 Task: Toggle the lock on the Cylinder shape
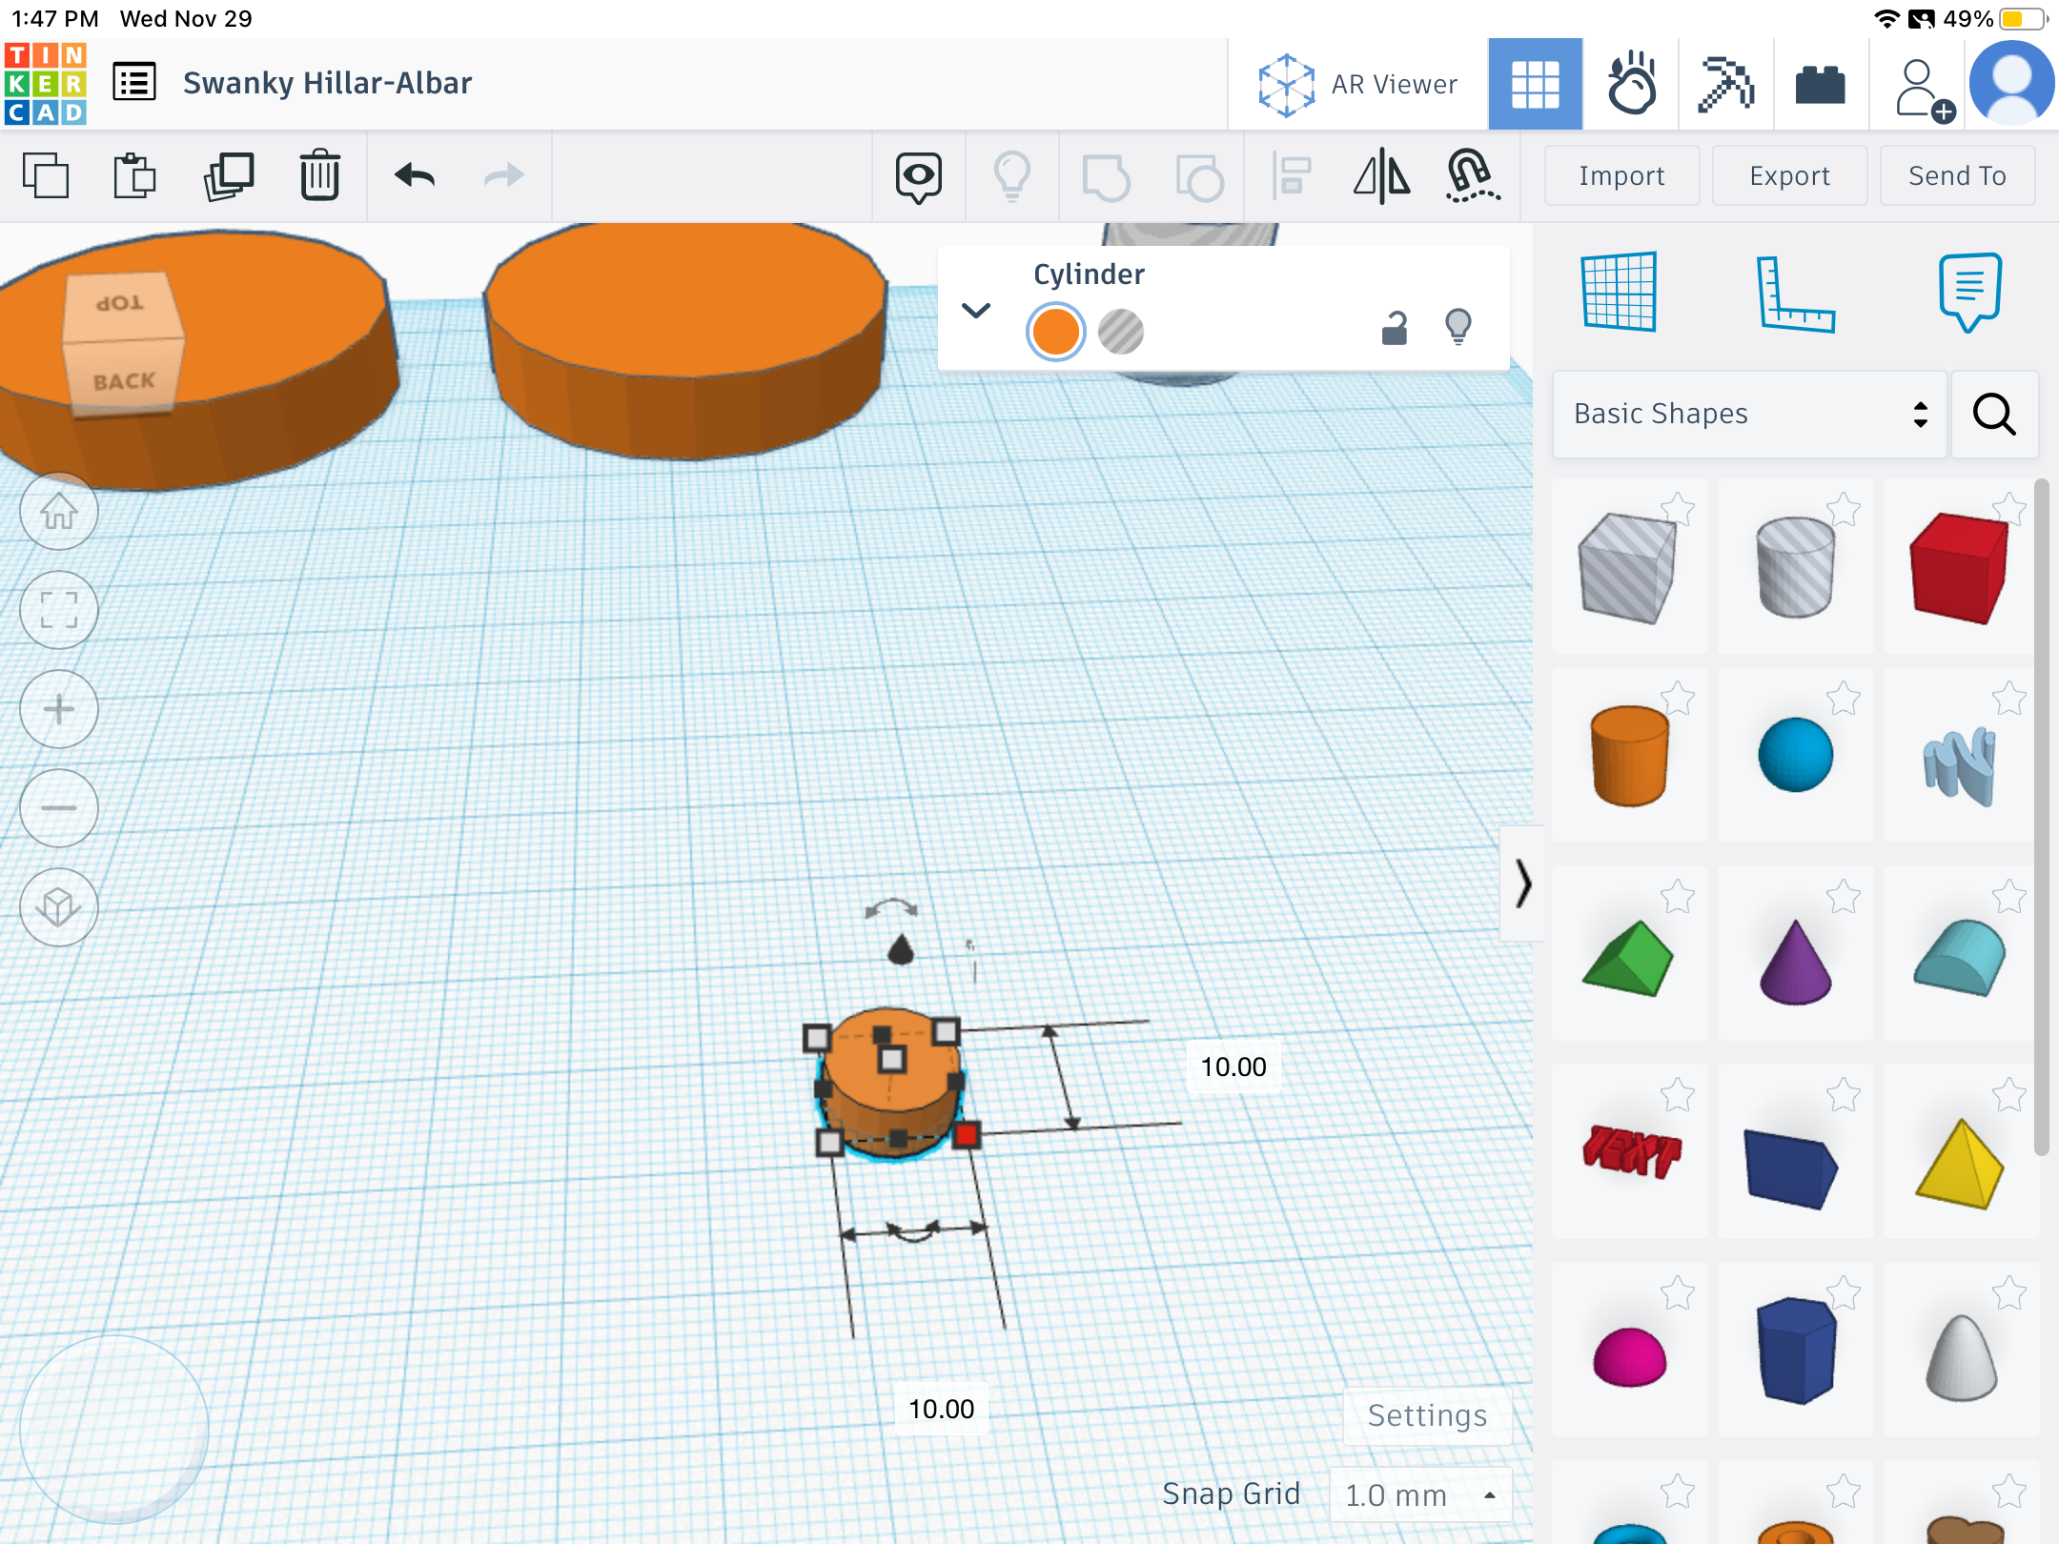click(x=1395, y=328)
